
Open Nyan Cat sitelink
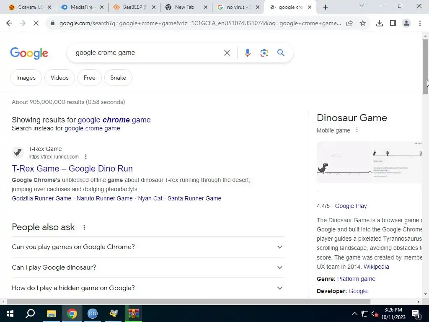point(150,198)
